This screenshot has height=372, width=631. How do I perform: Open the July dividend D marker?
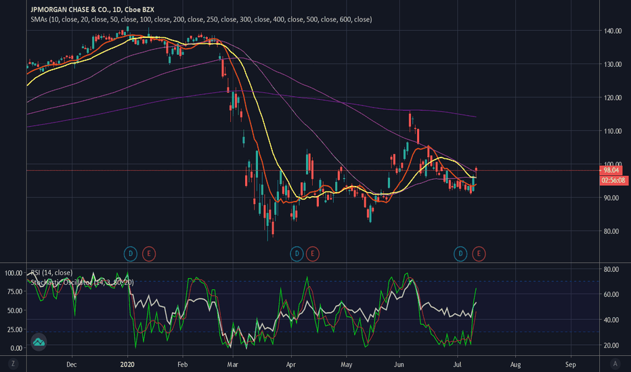tap(460, 254)
